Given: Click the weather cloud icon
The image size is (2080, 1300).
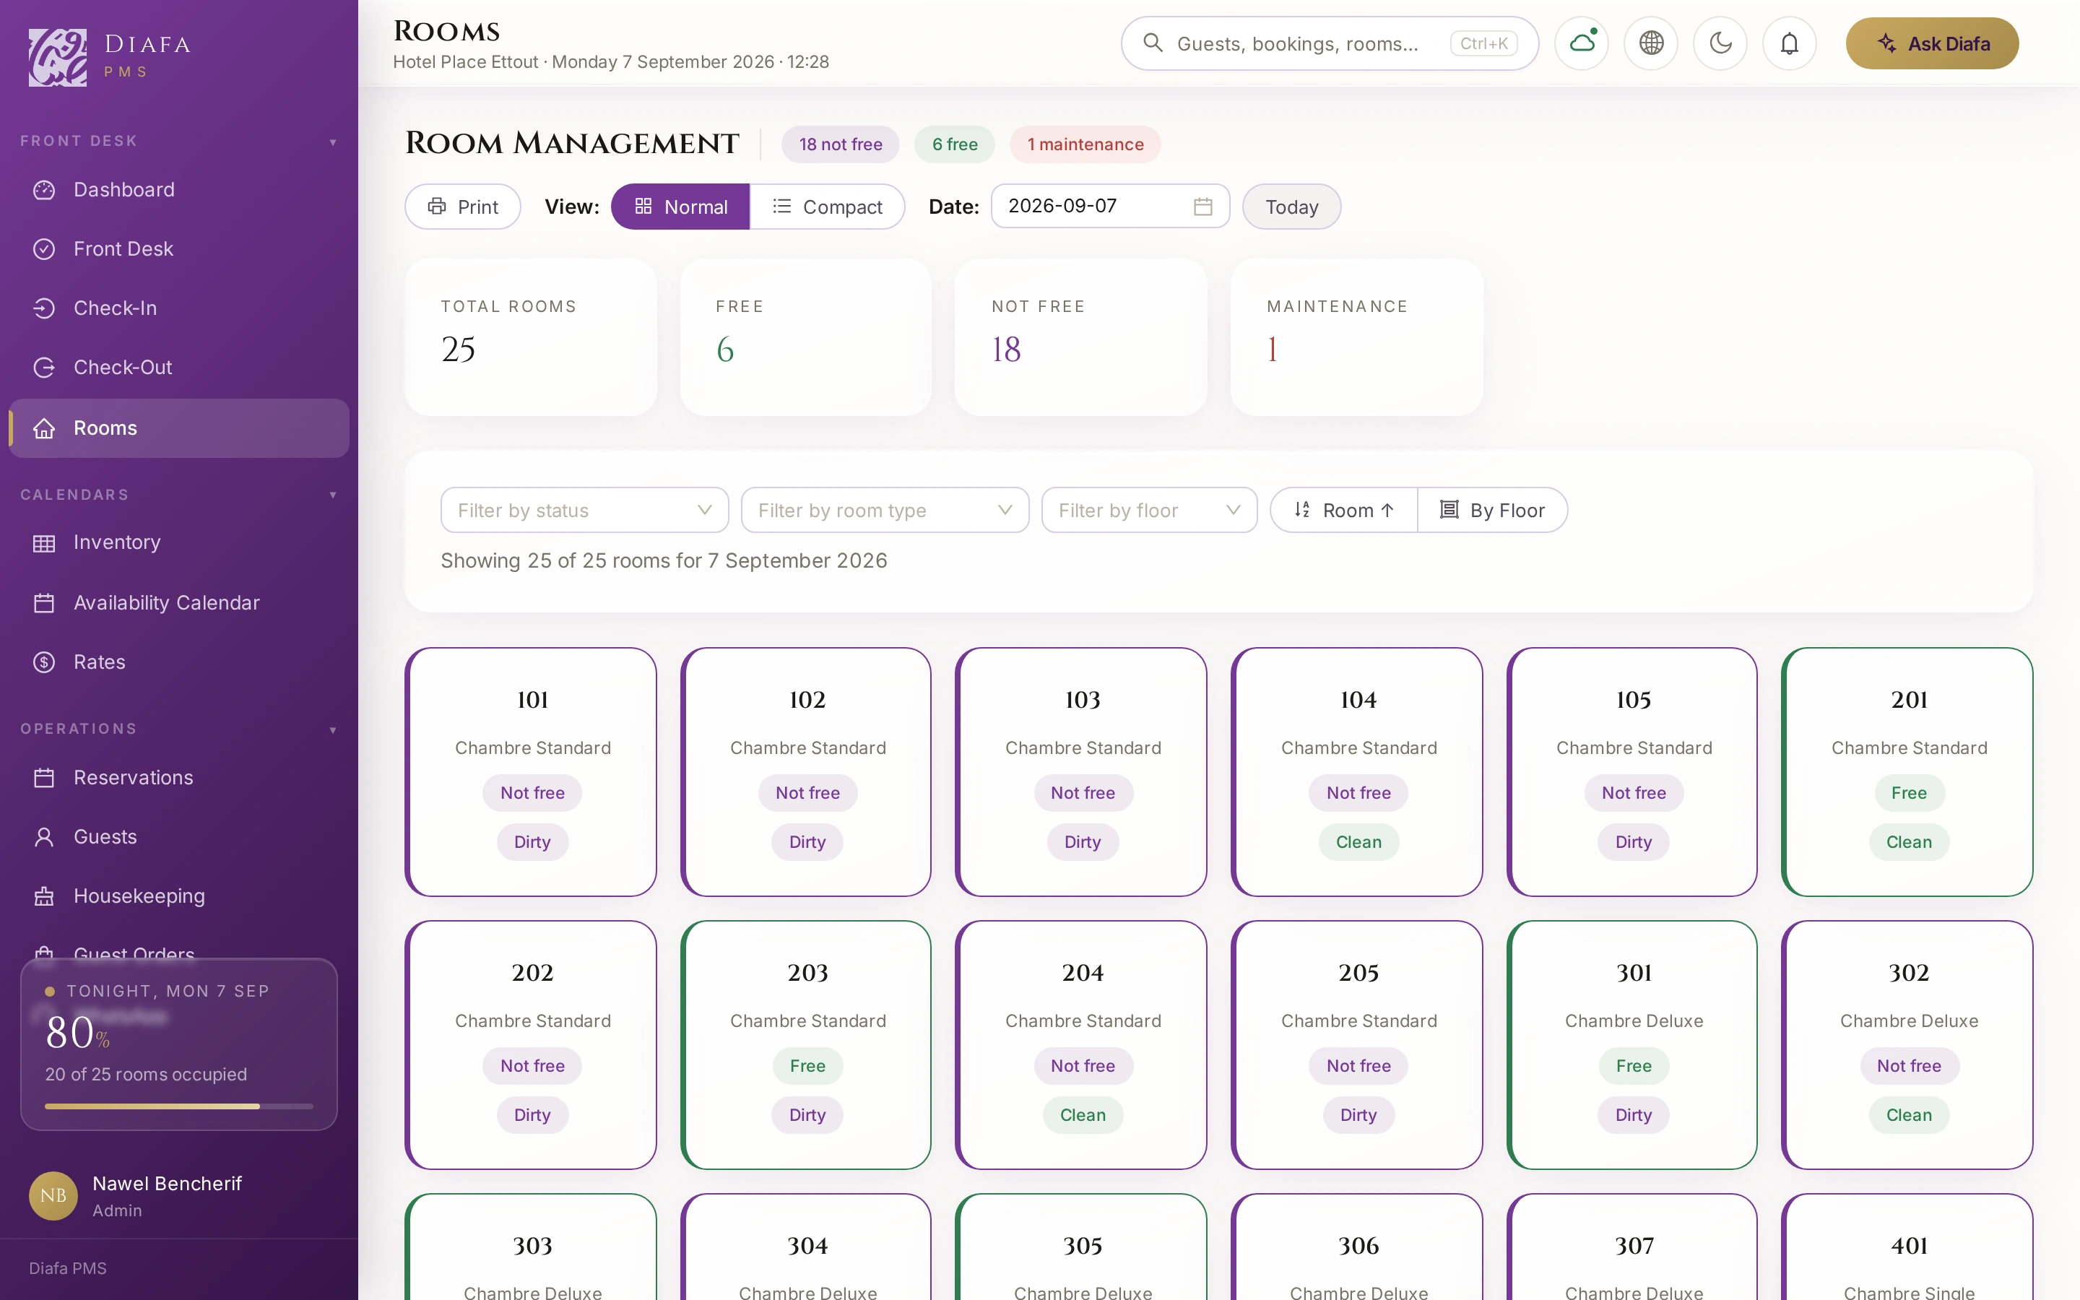Looking at the screenshot, I should click(1582, 43).
